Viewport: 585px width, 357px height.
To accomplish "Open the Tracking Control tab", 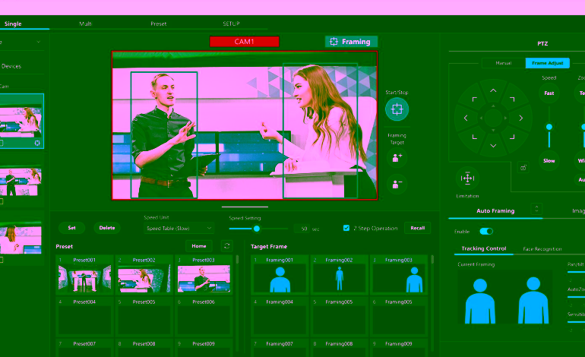I will [x=483, y=248].
